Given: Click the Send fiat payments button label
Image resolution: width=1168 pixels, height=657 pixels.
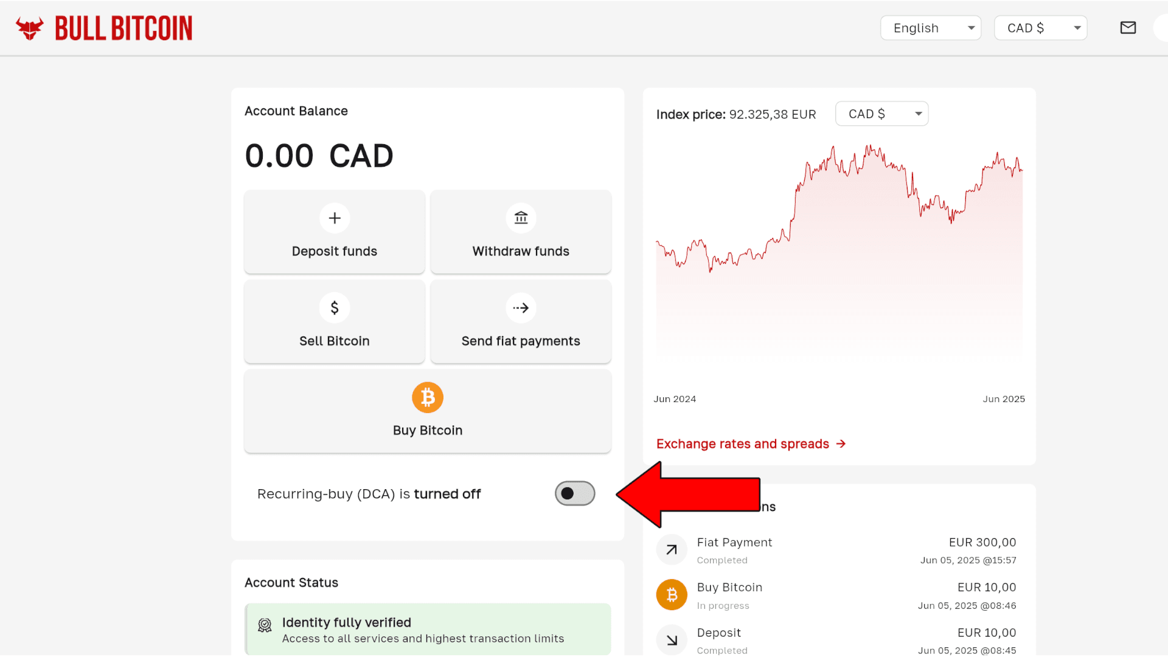Looking at the screenshot, I should coord(521,341).
